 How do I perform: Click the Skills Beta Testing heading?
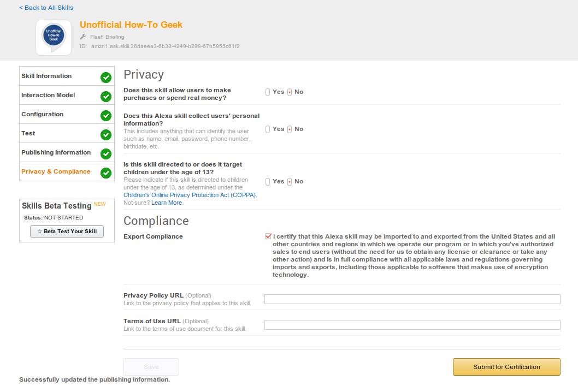[x=56, y=206]
